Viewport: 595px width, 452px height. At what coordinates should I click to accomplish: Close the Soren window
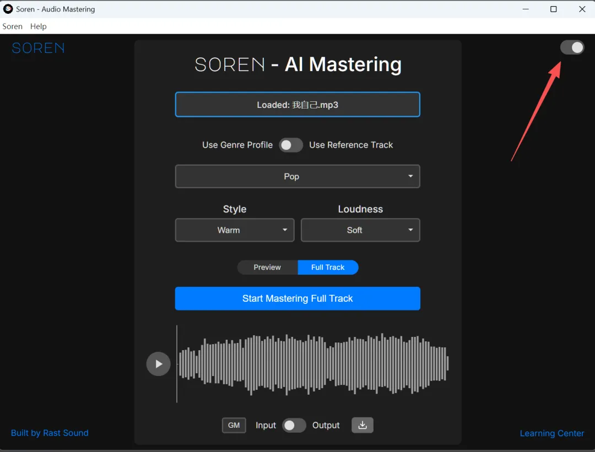[x=582, y=9]
